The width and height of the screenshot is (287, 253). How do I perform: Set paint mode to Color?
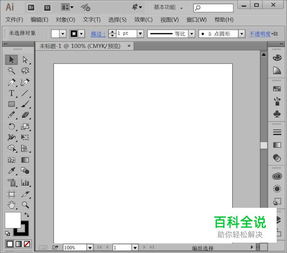point(10,244)
